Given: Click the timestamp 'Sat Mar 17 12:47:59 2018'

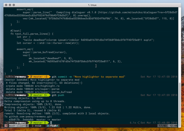Looking at the screenshot, I should tap(159, 95).
